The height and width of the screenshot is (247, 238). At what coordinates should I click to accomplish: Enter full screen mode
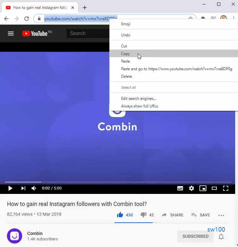pos(226,188)
